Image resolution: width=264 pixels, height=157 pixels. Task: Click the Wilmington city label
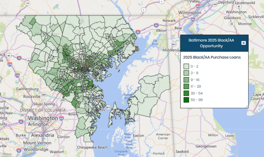click(190, 13)
